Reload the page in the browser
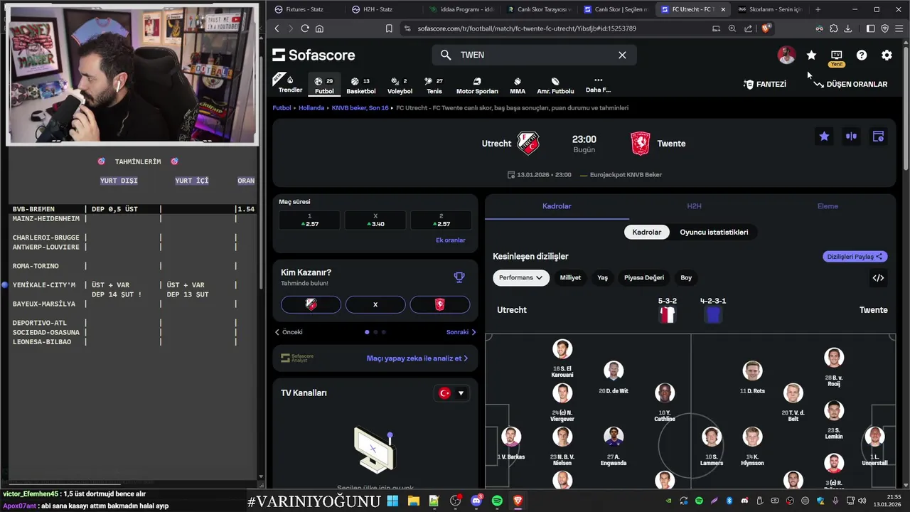Viewport: 910px width, 512px height. [305, 28]
